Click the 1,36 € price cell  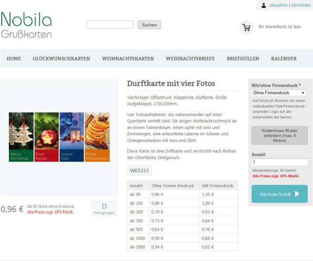[219, 194]
